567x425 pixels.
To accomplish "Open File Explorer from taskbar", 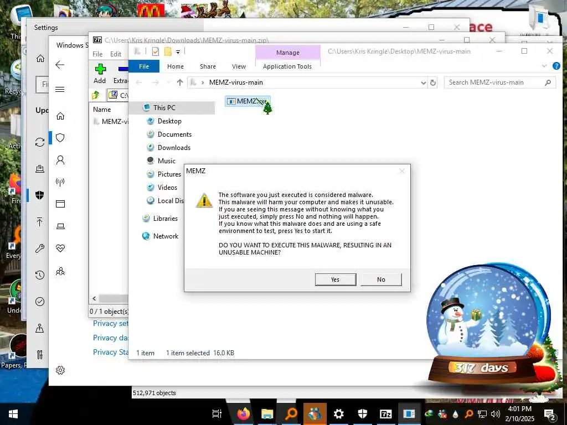I will click(267, 414).
